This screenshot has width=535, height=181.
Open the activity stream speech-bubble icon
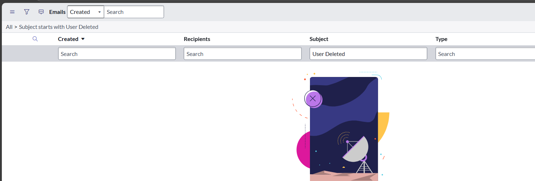pos(41,12)
